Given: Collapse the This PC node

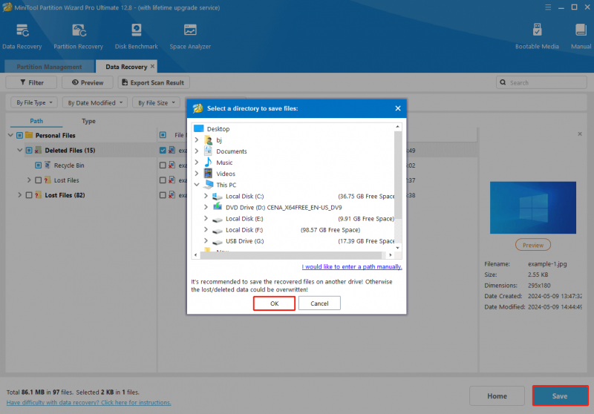Looking at the screenshot, I should (x=197, y=185).
